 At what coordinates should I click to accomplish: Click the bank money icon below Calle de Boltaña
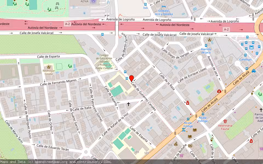pyautogui.click(x=190, y=146)
